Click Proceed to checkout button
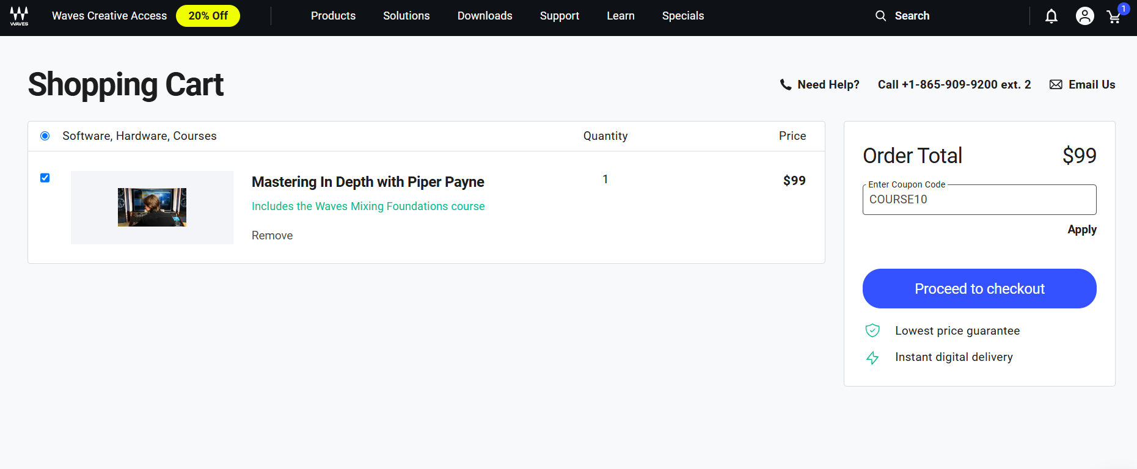This screenshot has width=1137, height=469. coord(979,289)
